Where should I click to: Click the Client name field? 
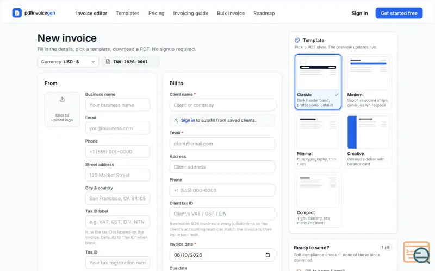pos(222,105)
